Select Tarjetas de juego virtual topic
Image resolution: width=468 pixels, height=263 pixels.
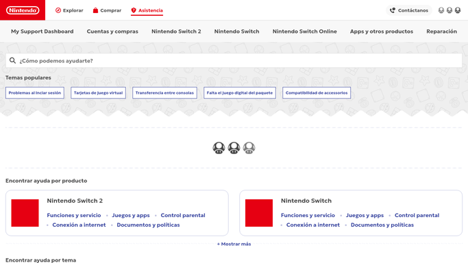(98, 92)
